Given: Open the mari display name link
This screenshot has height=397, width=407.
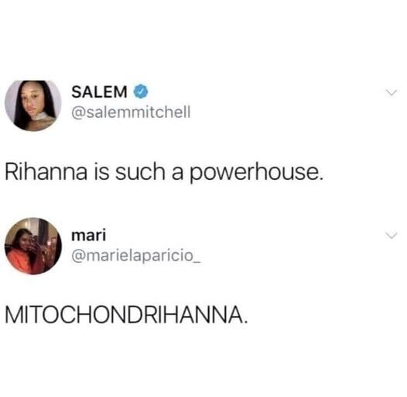Looking at the screenshot, I should 89,235.
